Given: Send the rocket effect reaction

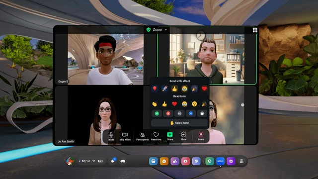Looking at the screenshot, I should pyautogui.click(x=164, y=89).
